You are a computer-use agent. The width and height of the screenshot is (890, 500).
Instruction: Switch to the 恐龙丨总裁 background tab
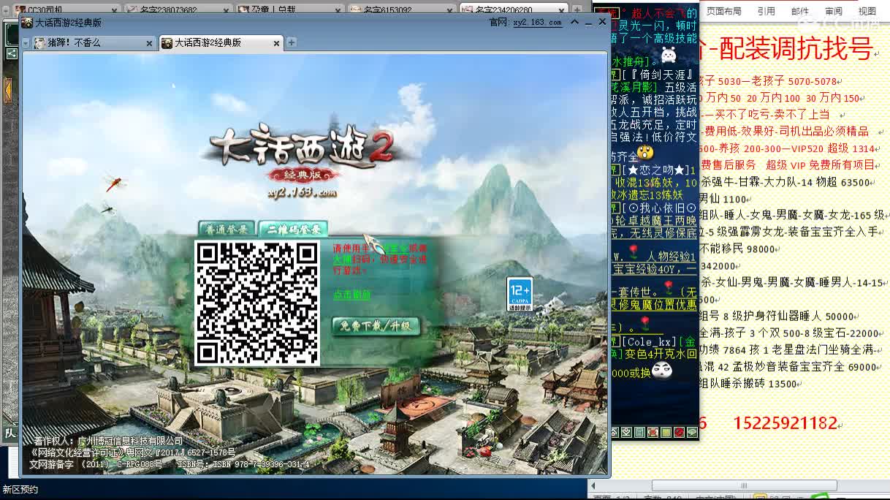coord(289,10)
